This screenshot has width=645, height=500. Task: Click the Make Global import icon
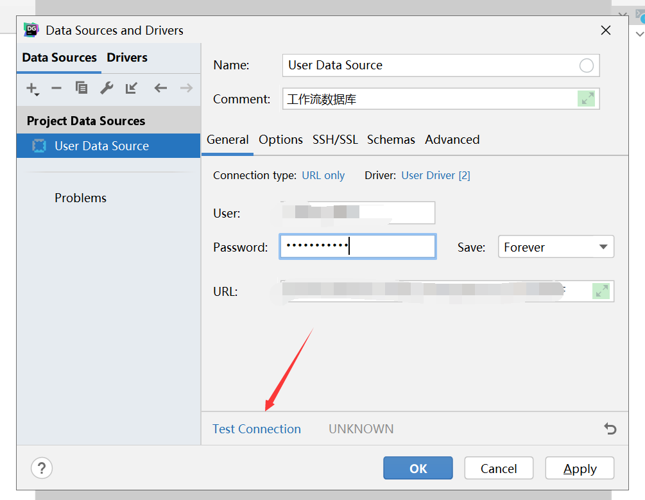tap(132, 88)
